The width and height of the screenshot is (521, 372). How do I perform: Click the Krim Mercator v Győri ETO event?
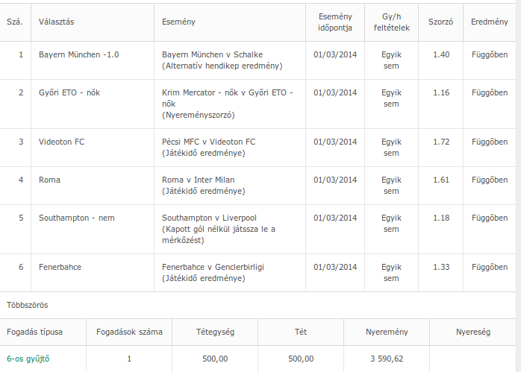(227, 92)
